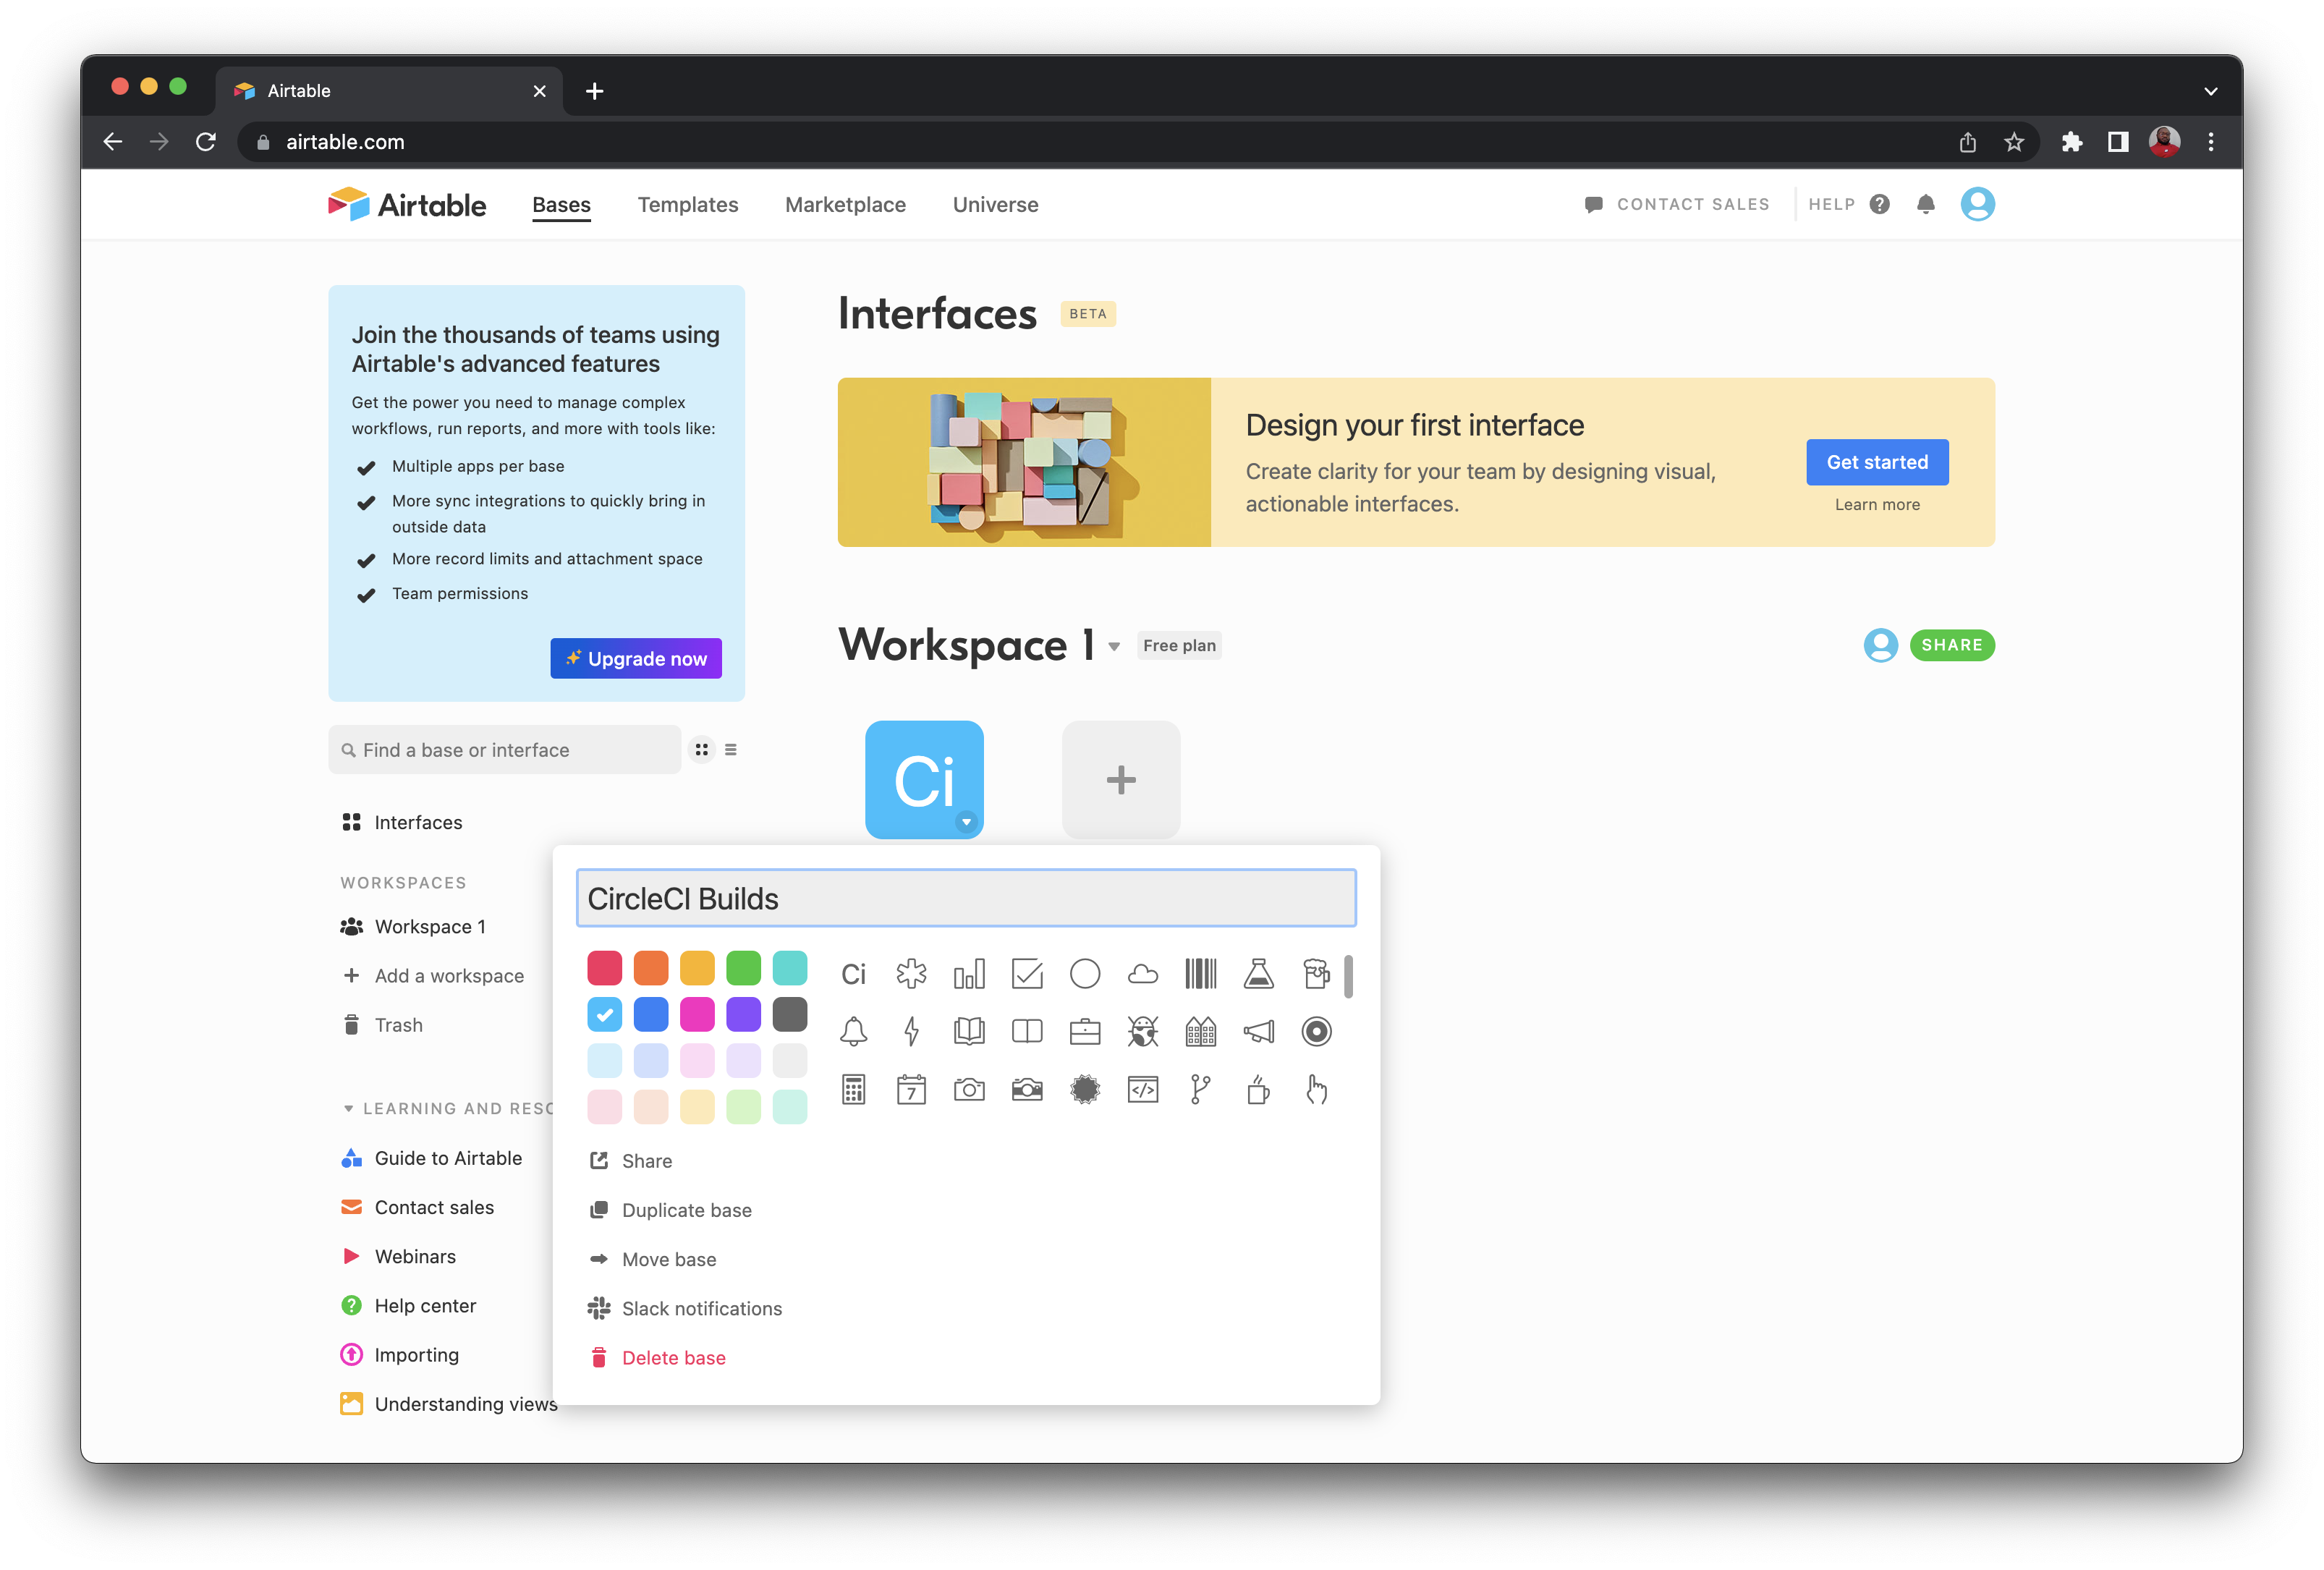Choose the megaphone icon for the base
Image resolution: width=2324 pixels, height=1570 pixels.
click(1258, 1031)
